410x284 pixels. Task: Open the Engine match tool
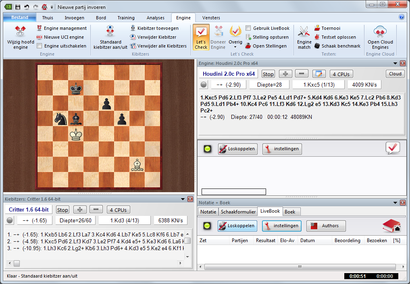pyautogui.click(x=304, y=37)
